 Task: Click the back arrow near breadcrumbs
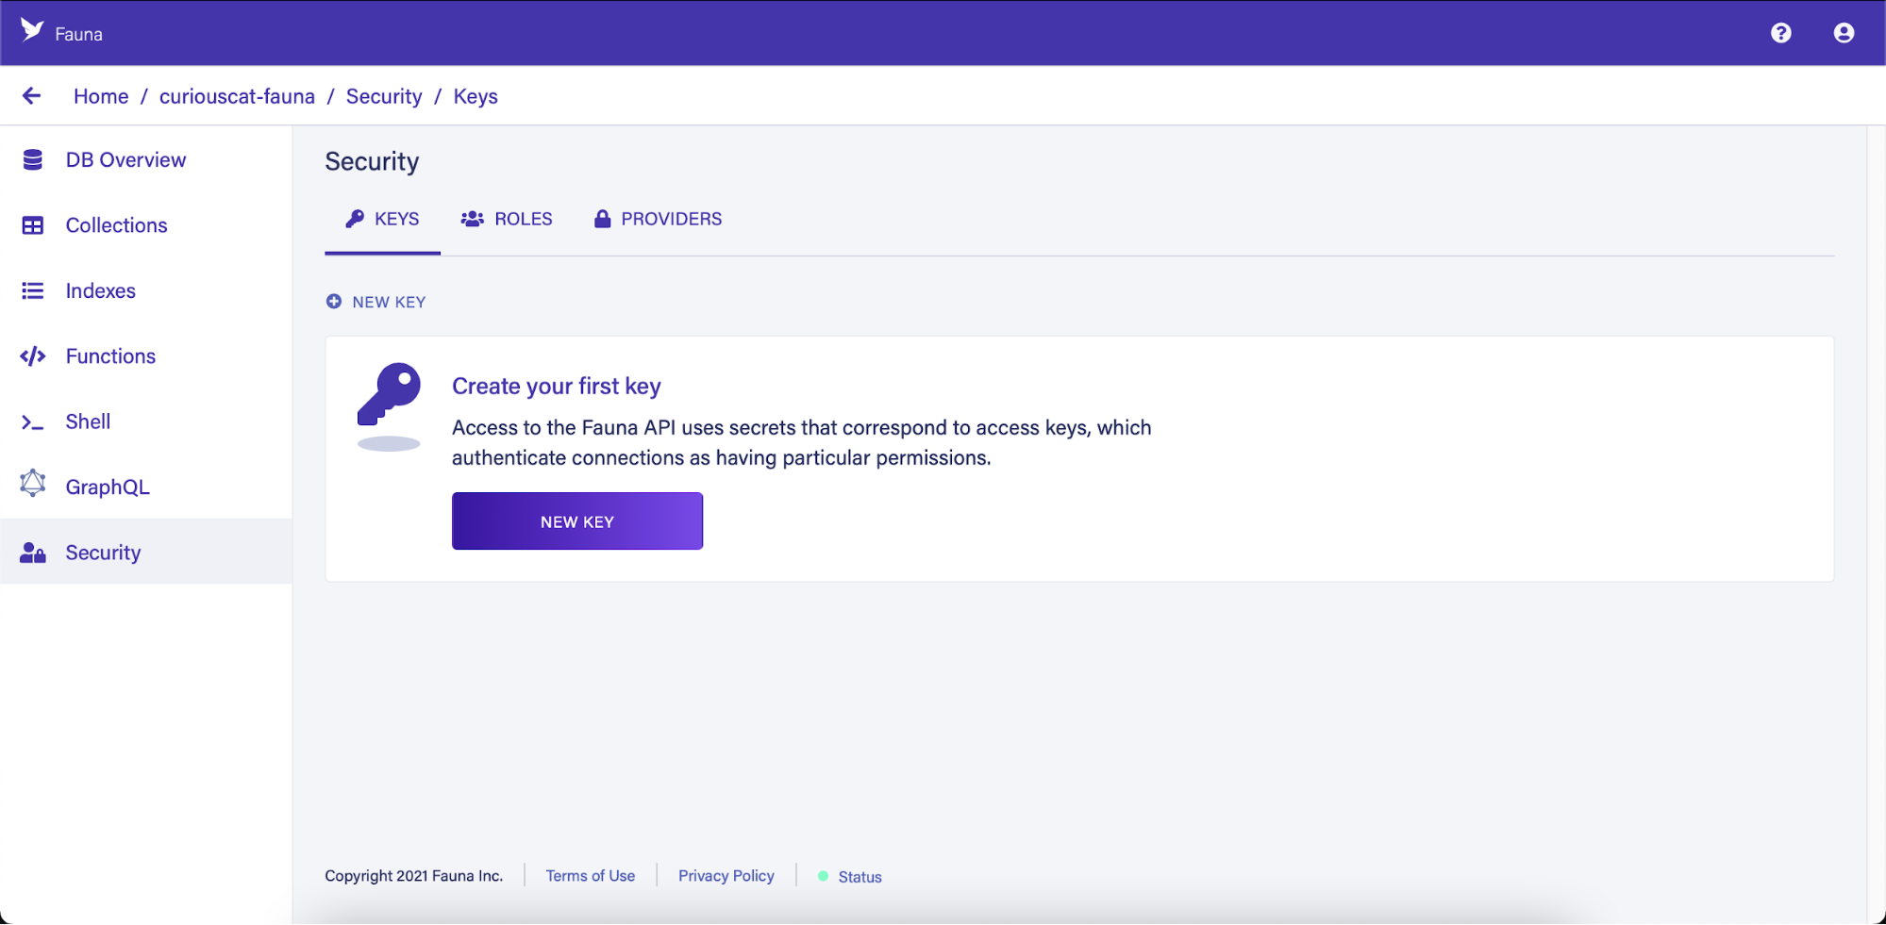pos(31,95)
